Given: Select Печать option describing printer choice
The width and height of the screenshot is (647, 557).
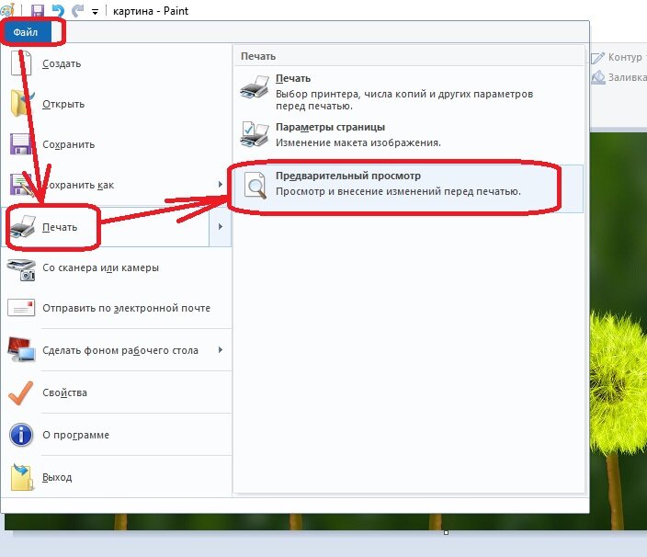Looking at the screenshot, I should (408, 92).
